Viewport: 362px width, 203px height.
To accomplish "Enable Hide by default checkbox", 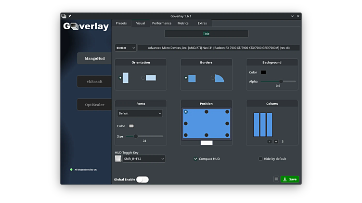I will 260,159.
